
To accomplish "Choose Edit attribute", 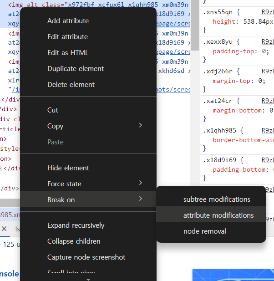I will tap(67, 37).
